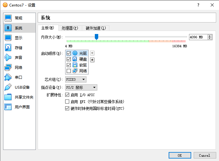Viewport: 219px width, 161px height.
Task: Click the 16384 MB maximum label
Action: click(x=179, y=46)
